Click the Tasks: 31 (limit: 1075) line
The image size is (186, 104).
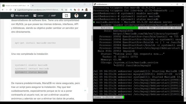(120, 57)
